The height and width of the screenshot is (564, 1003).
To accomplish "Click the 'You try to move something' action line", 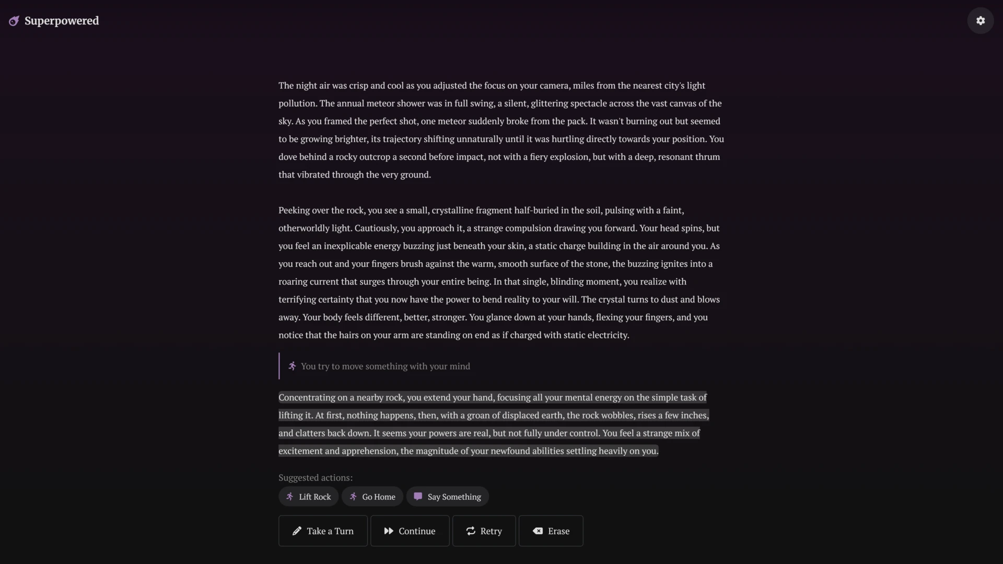I will (386, 366).
